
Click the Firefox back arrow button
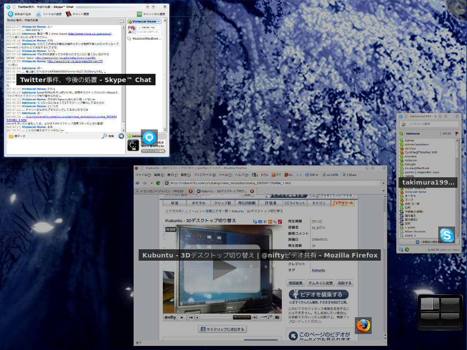pos(137,183)
